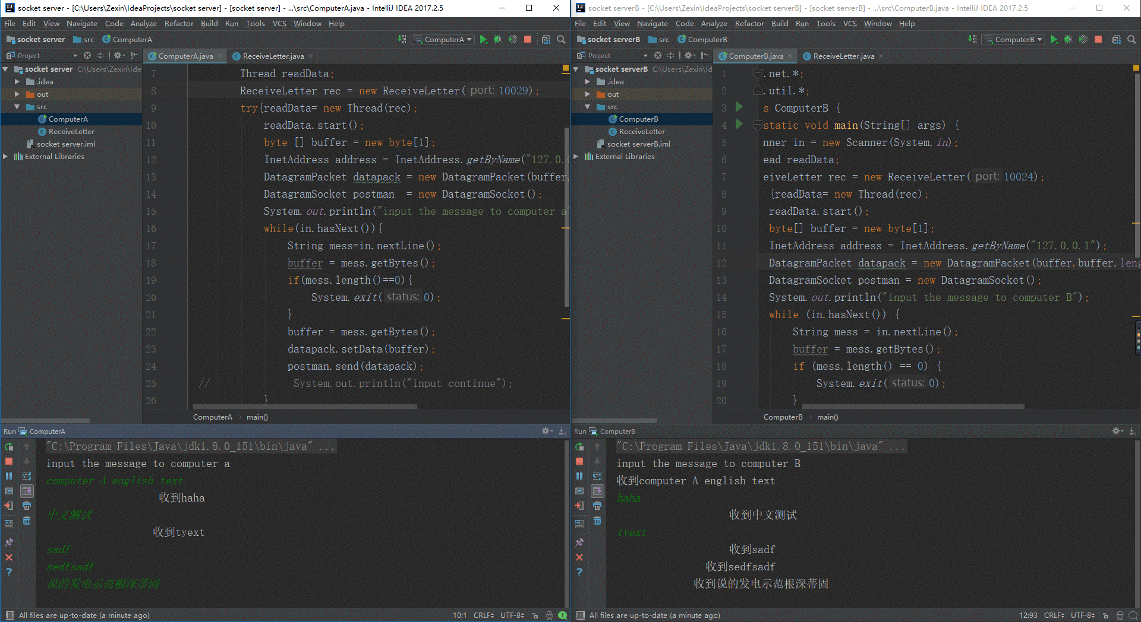This screenshot has height=622, width=1141.
Task: Open the ComputerA run configuration dropdown
Action: coord(442,39)
